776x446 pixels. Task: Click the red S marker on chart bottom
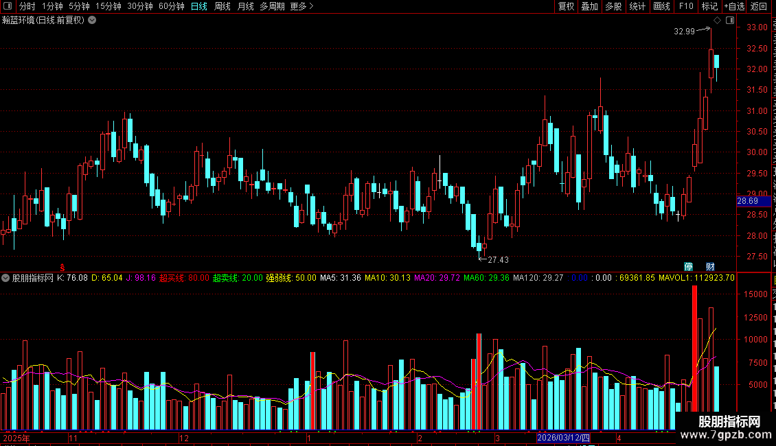(62, 268)
